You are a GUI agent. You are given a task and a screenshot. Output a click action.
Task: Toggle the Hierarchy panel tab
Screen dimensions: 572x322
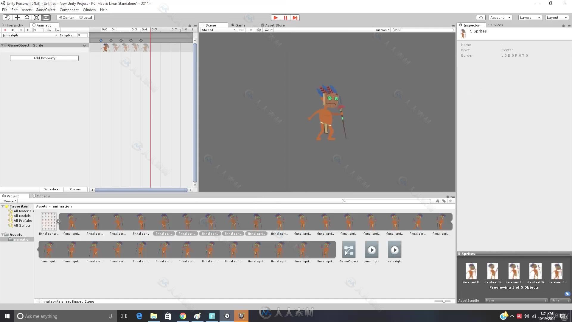15,25
